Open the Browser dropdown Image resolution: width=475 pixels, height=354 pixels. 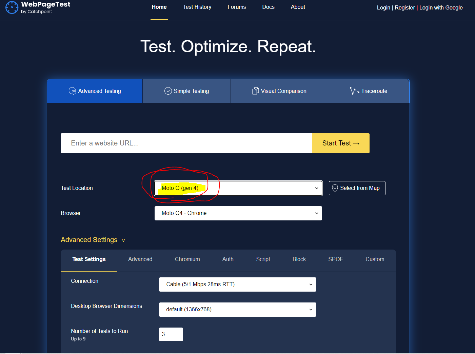[238, 213]
